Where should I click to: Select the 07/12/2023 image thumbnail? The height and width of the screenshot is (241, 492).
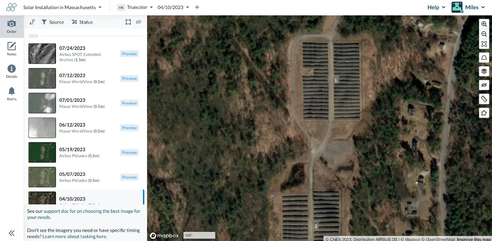(42, 78)
